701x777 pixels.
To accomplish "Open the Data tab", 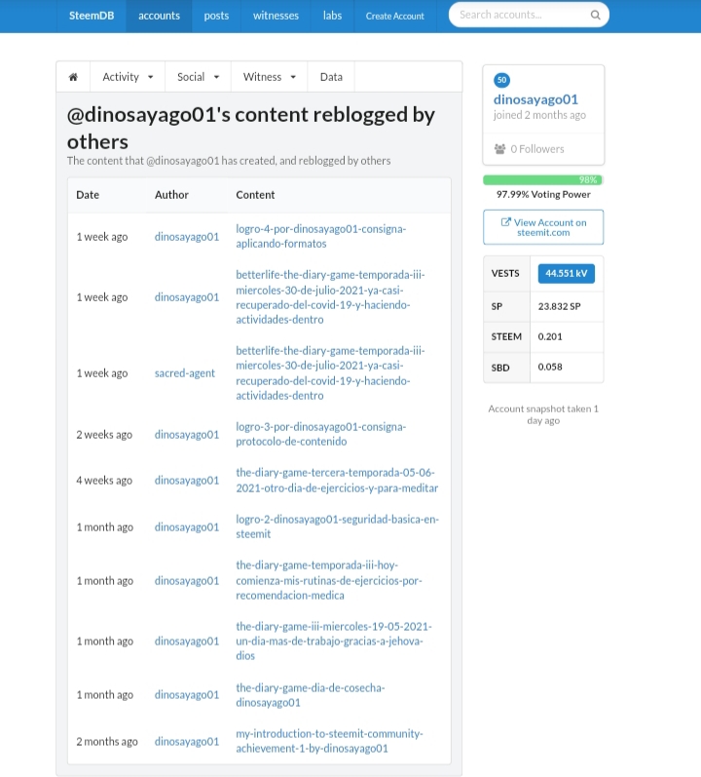I will 331,77.
